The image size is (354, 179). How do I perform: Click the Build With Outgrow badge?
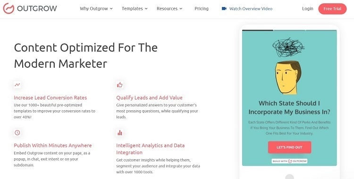click(289, 161)
